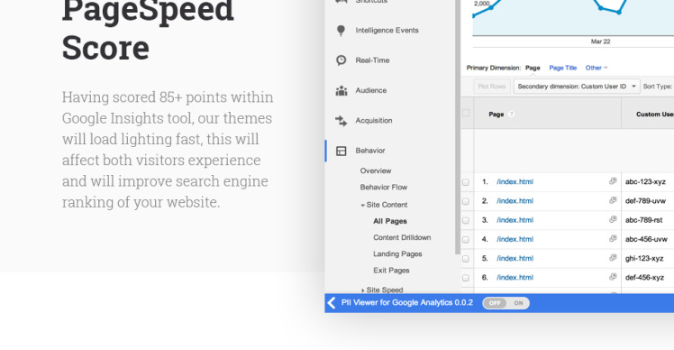Open Content Drilldown report
Image resolution: width=674 pixels, height=350 pixels.
402,237
